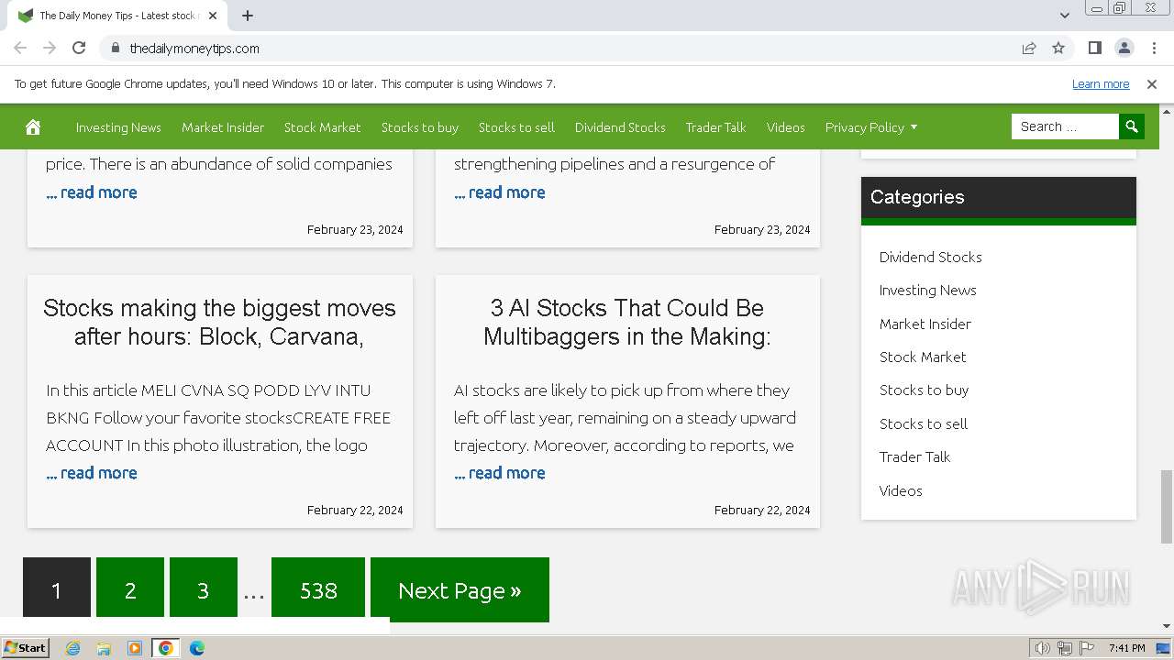1174x660 pixels.
Task: Select the Stocks to sell category in sidebar
Action: [x=924, y=423]
